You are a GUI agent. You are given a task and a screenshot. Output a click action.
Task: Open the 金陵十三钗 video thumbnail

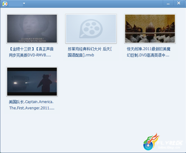32,28
